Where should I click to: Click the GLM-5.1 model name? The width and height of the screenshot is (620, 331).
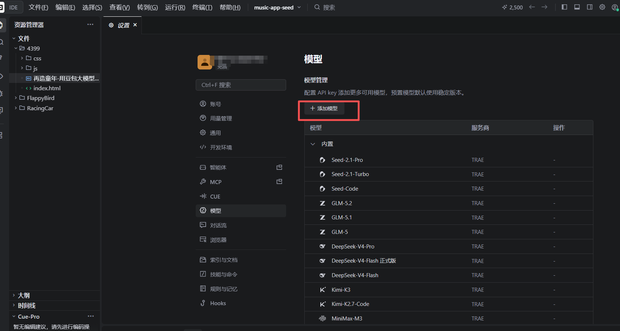tap(342, 218)
